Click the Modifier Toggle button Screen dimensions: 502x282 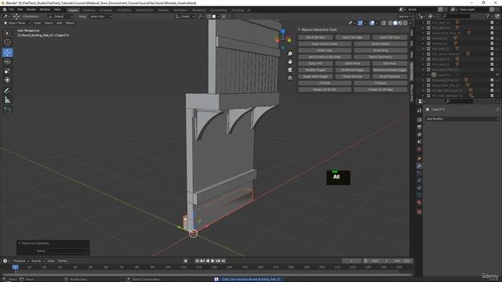click(315, 70)
